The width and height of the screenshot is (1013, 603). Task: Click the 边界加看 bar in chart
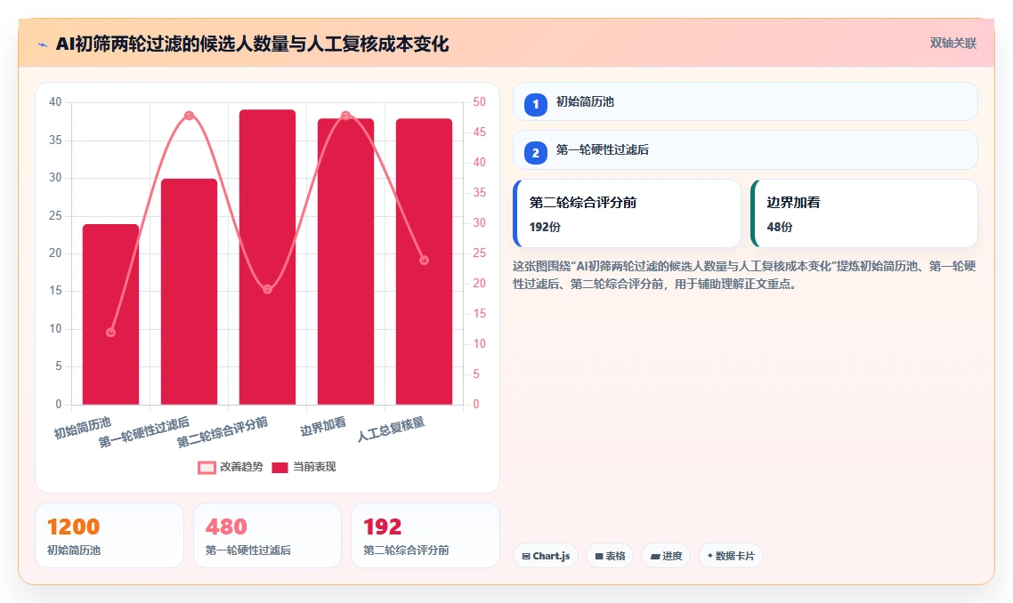(345, 261)
